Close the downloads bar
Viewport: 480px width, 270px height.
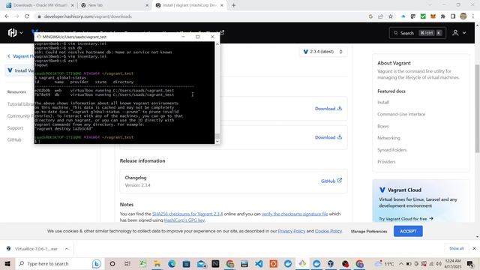(474, 248)
